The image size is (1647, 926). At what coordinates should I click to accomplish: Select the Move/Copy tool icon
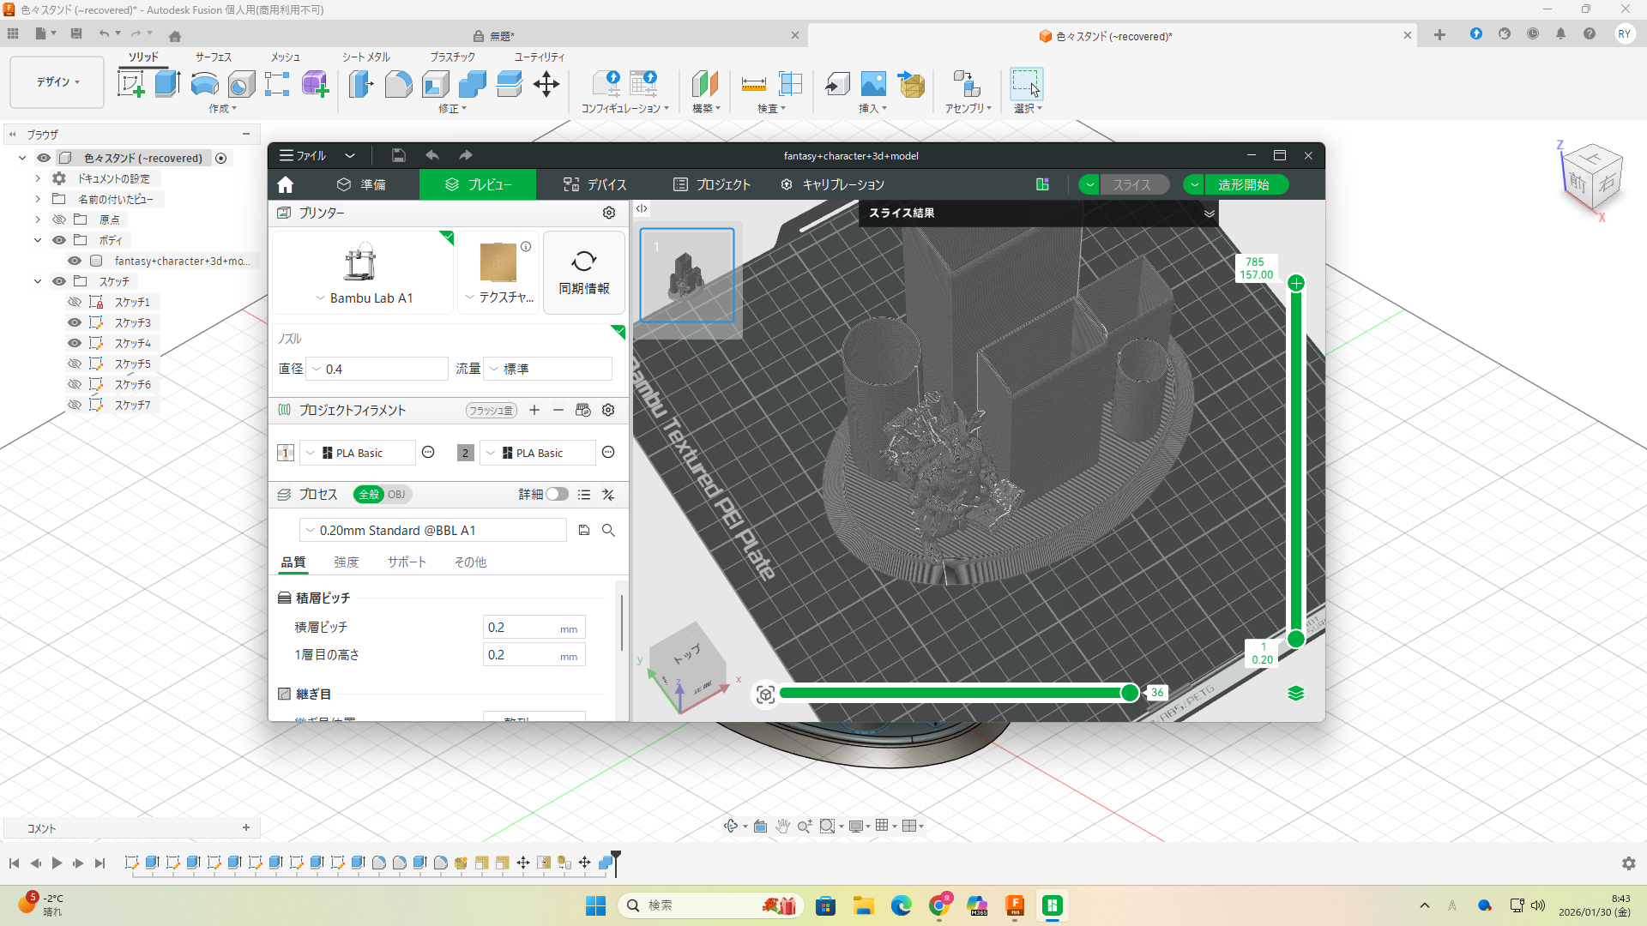546,83
